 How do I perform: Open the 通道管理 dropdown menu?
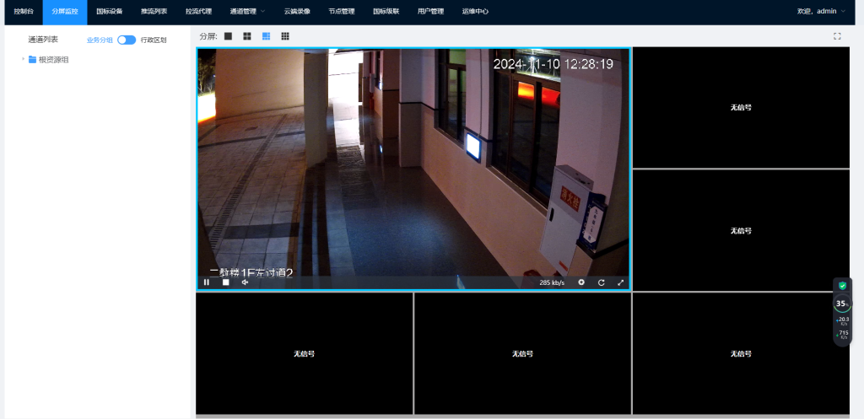coord(247,12)
